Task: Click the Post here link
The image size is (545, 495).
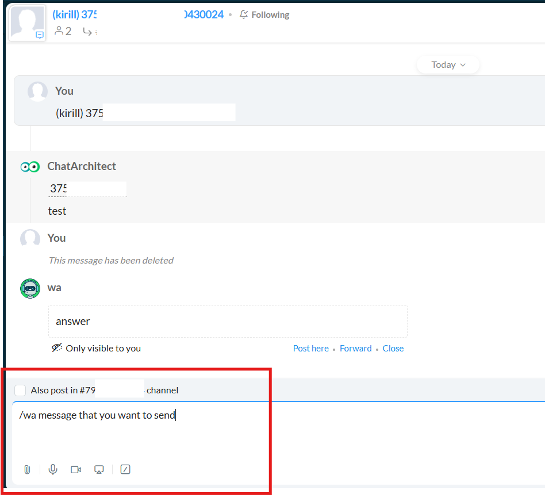Action: [x=310, y=349]
